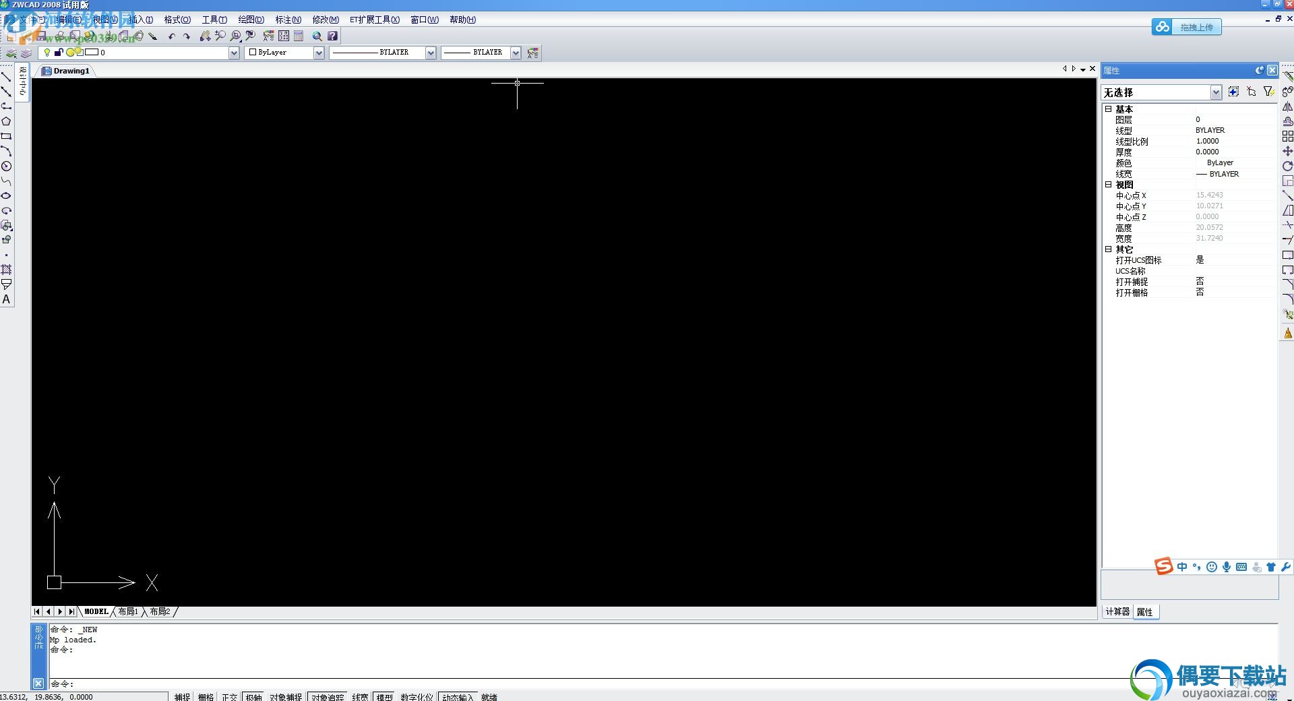The image size is (1294, 701).
Task: Collapse the 基本 properties group
Action: (1109, 109)
